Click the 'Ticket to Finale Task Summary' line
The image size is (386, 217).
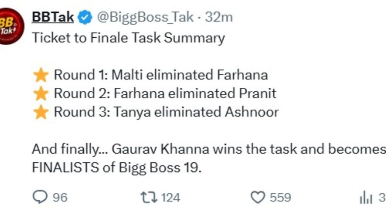[x=128, y=38]
